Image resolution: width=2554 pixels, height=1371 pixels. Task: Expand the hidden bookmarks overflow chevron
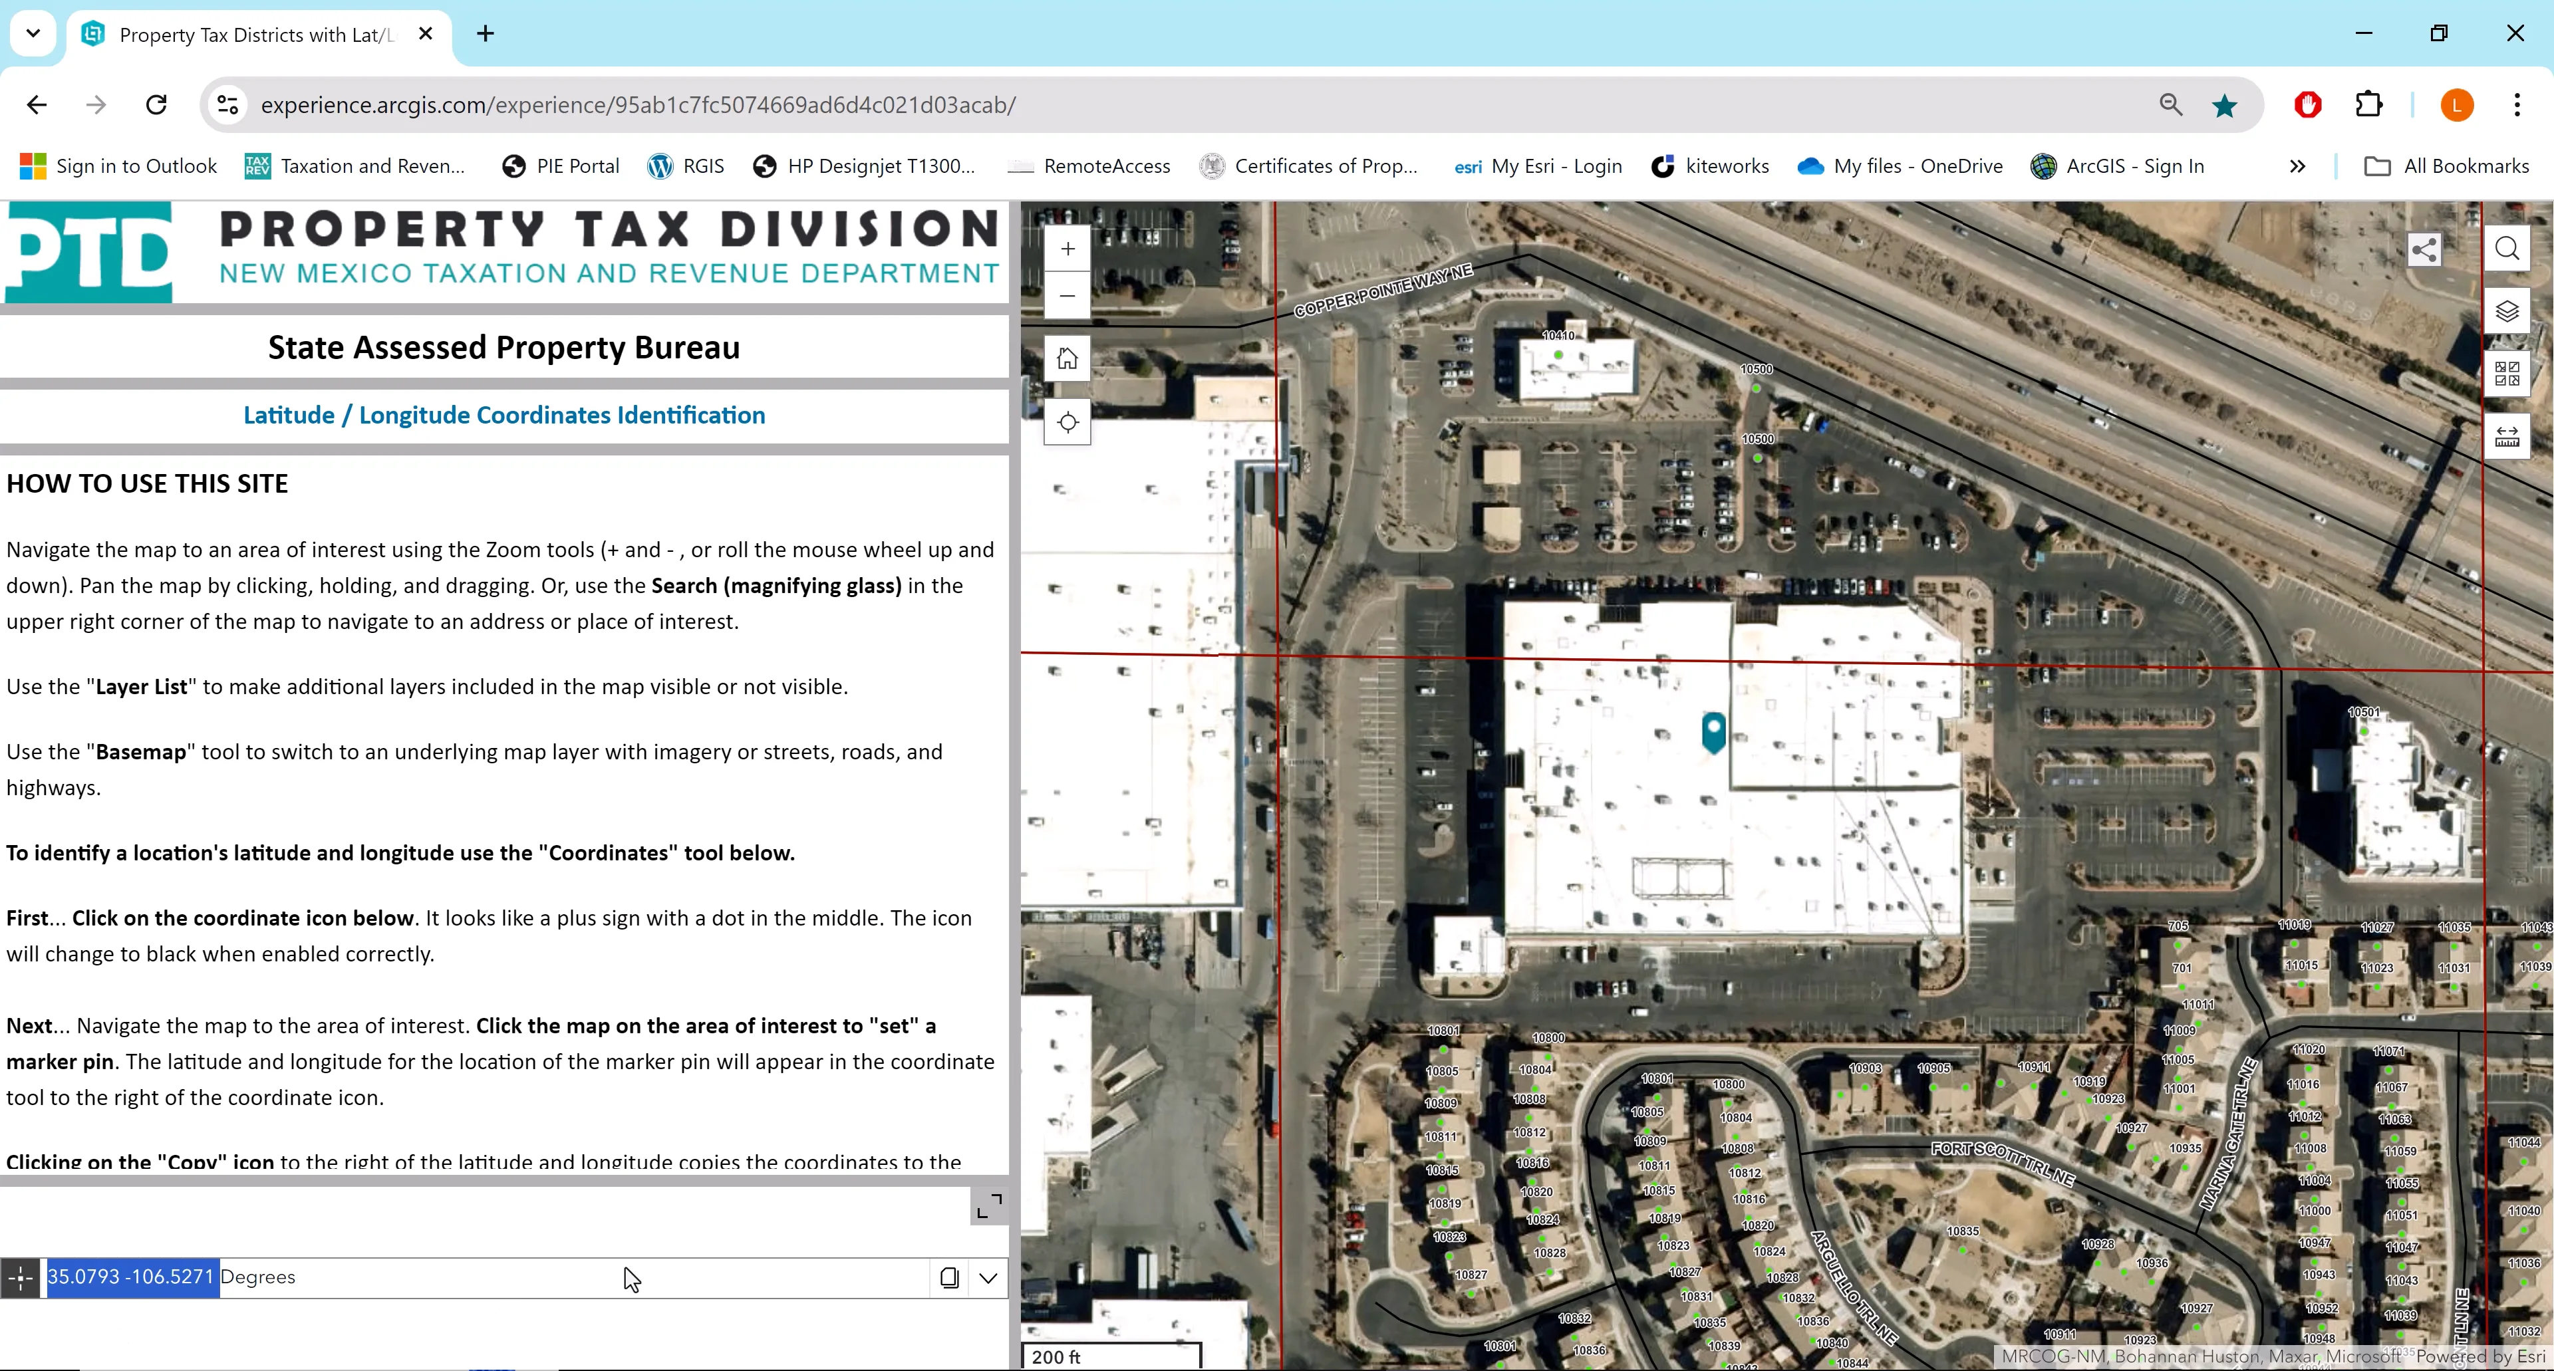coord(2298,166)
